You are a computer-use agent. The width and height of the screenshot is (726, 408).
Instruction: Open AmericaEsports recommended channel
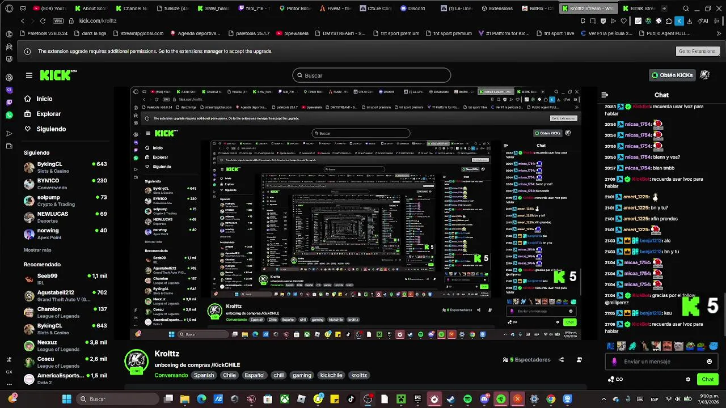pyautogui.click(x=65, y=379)
